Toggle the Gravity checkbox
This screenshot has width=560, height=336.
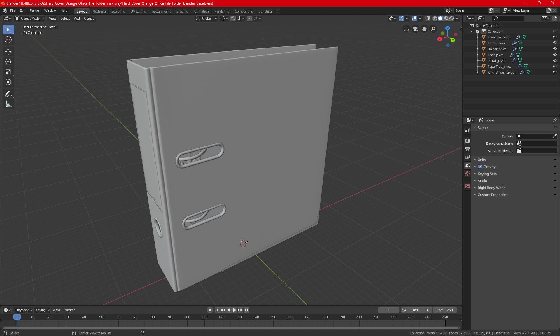pos(480,167)
